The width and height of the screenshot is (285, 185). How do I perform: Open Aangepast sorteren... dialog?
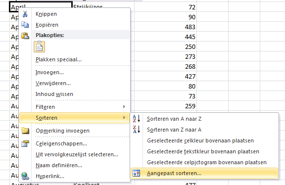[204, 173]
